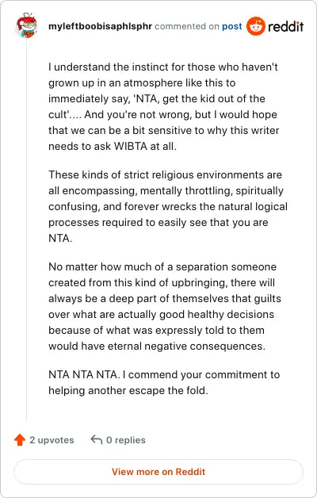
Task: Click the line starting "No matter how much"
Action: [x=162, y=266]
